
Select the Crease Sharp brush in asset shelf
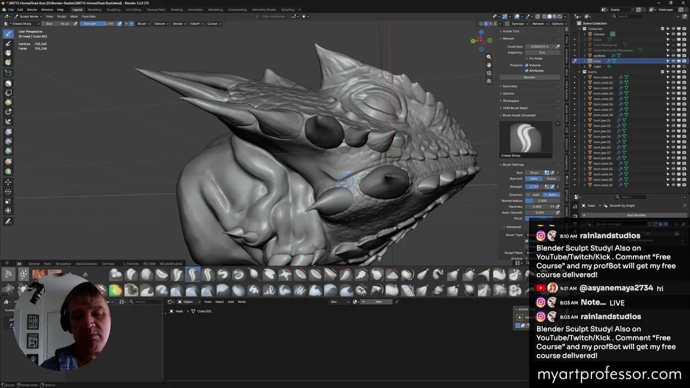pos(193,275)
